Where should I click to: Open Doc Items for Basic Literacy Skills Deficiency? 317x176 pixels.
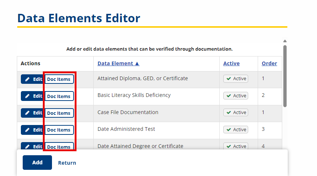click(59, 96)
